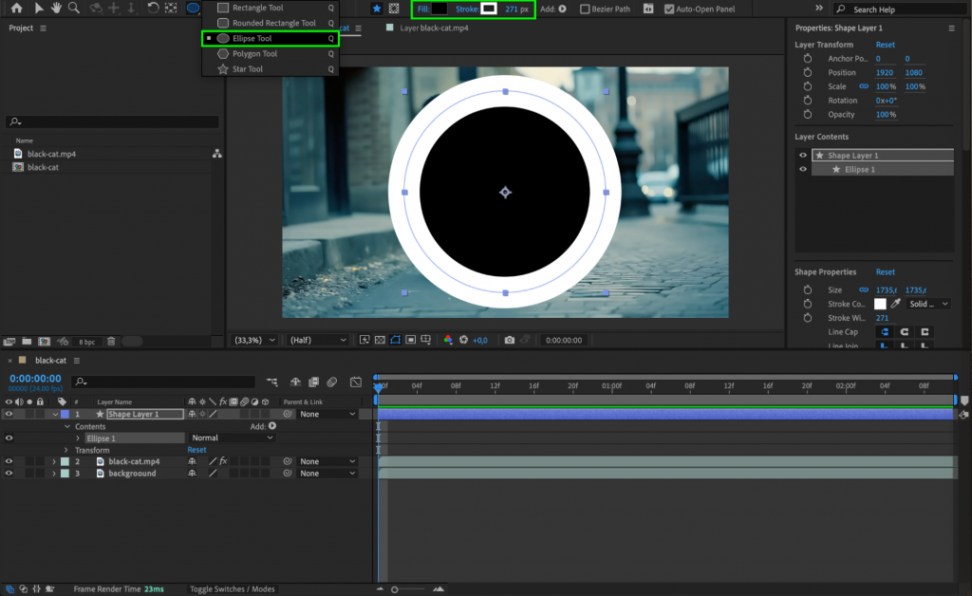Select the Selection tool
This screenshot has height=596, width=972.
click(38, 9)
